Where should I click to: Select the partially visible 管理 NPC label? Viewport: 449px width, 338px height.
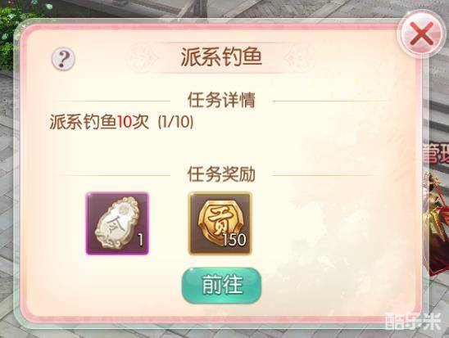click(x=436, y=152)
